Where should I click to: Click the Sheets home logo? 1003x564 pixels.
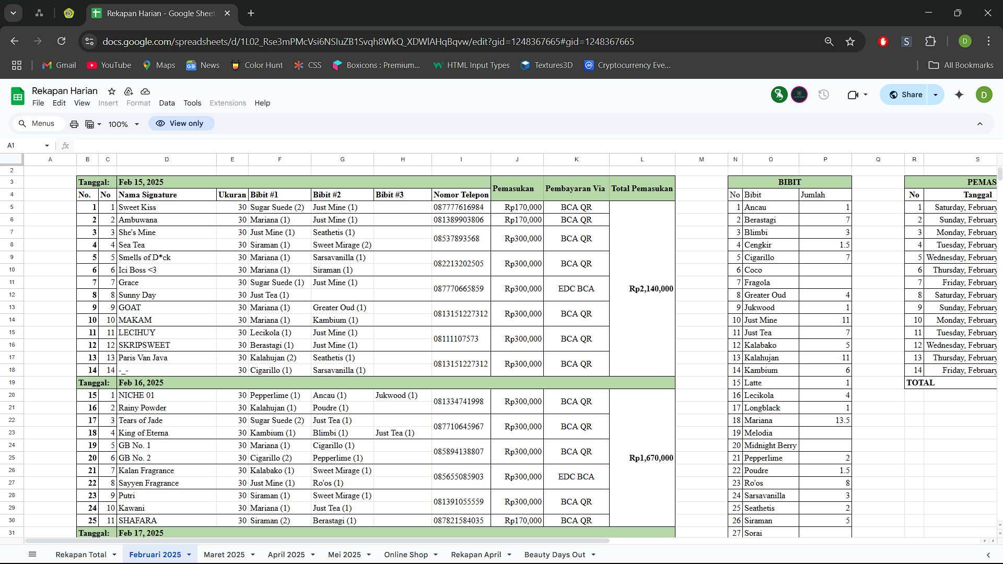coord(18,96)
